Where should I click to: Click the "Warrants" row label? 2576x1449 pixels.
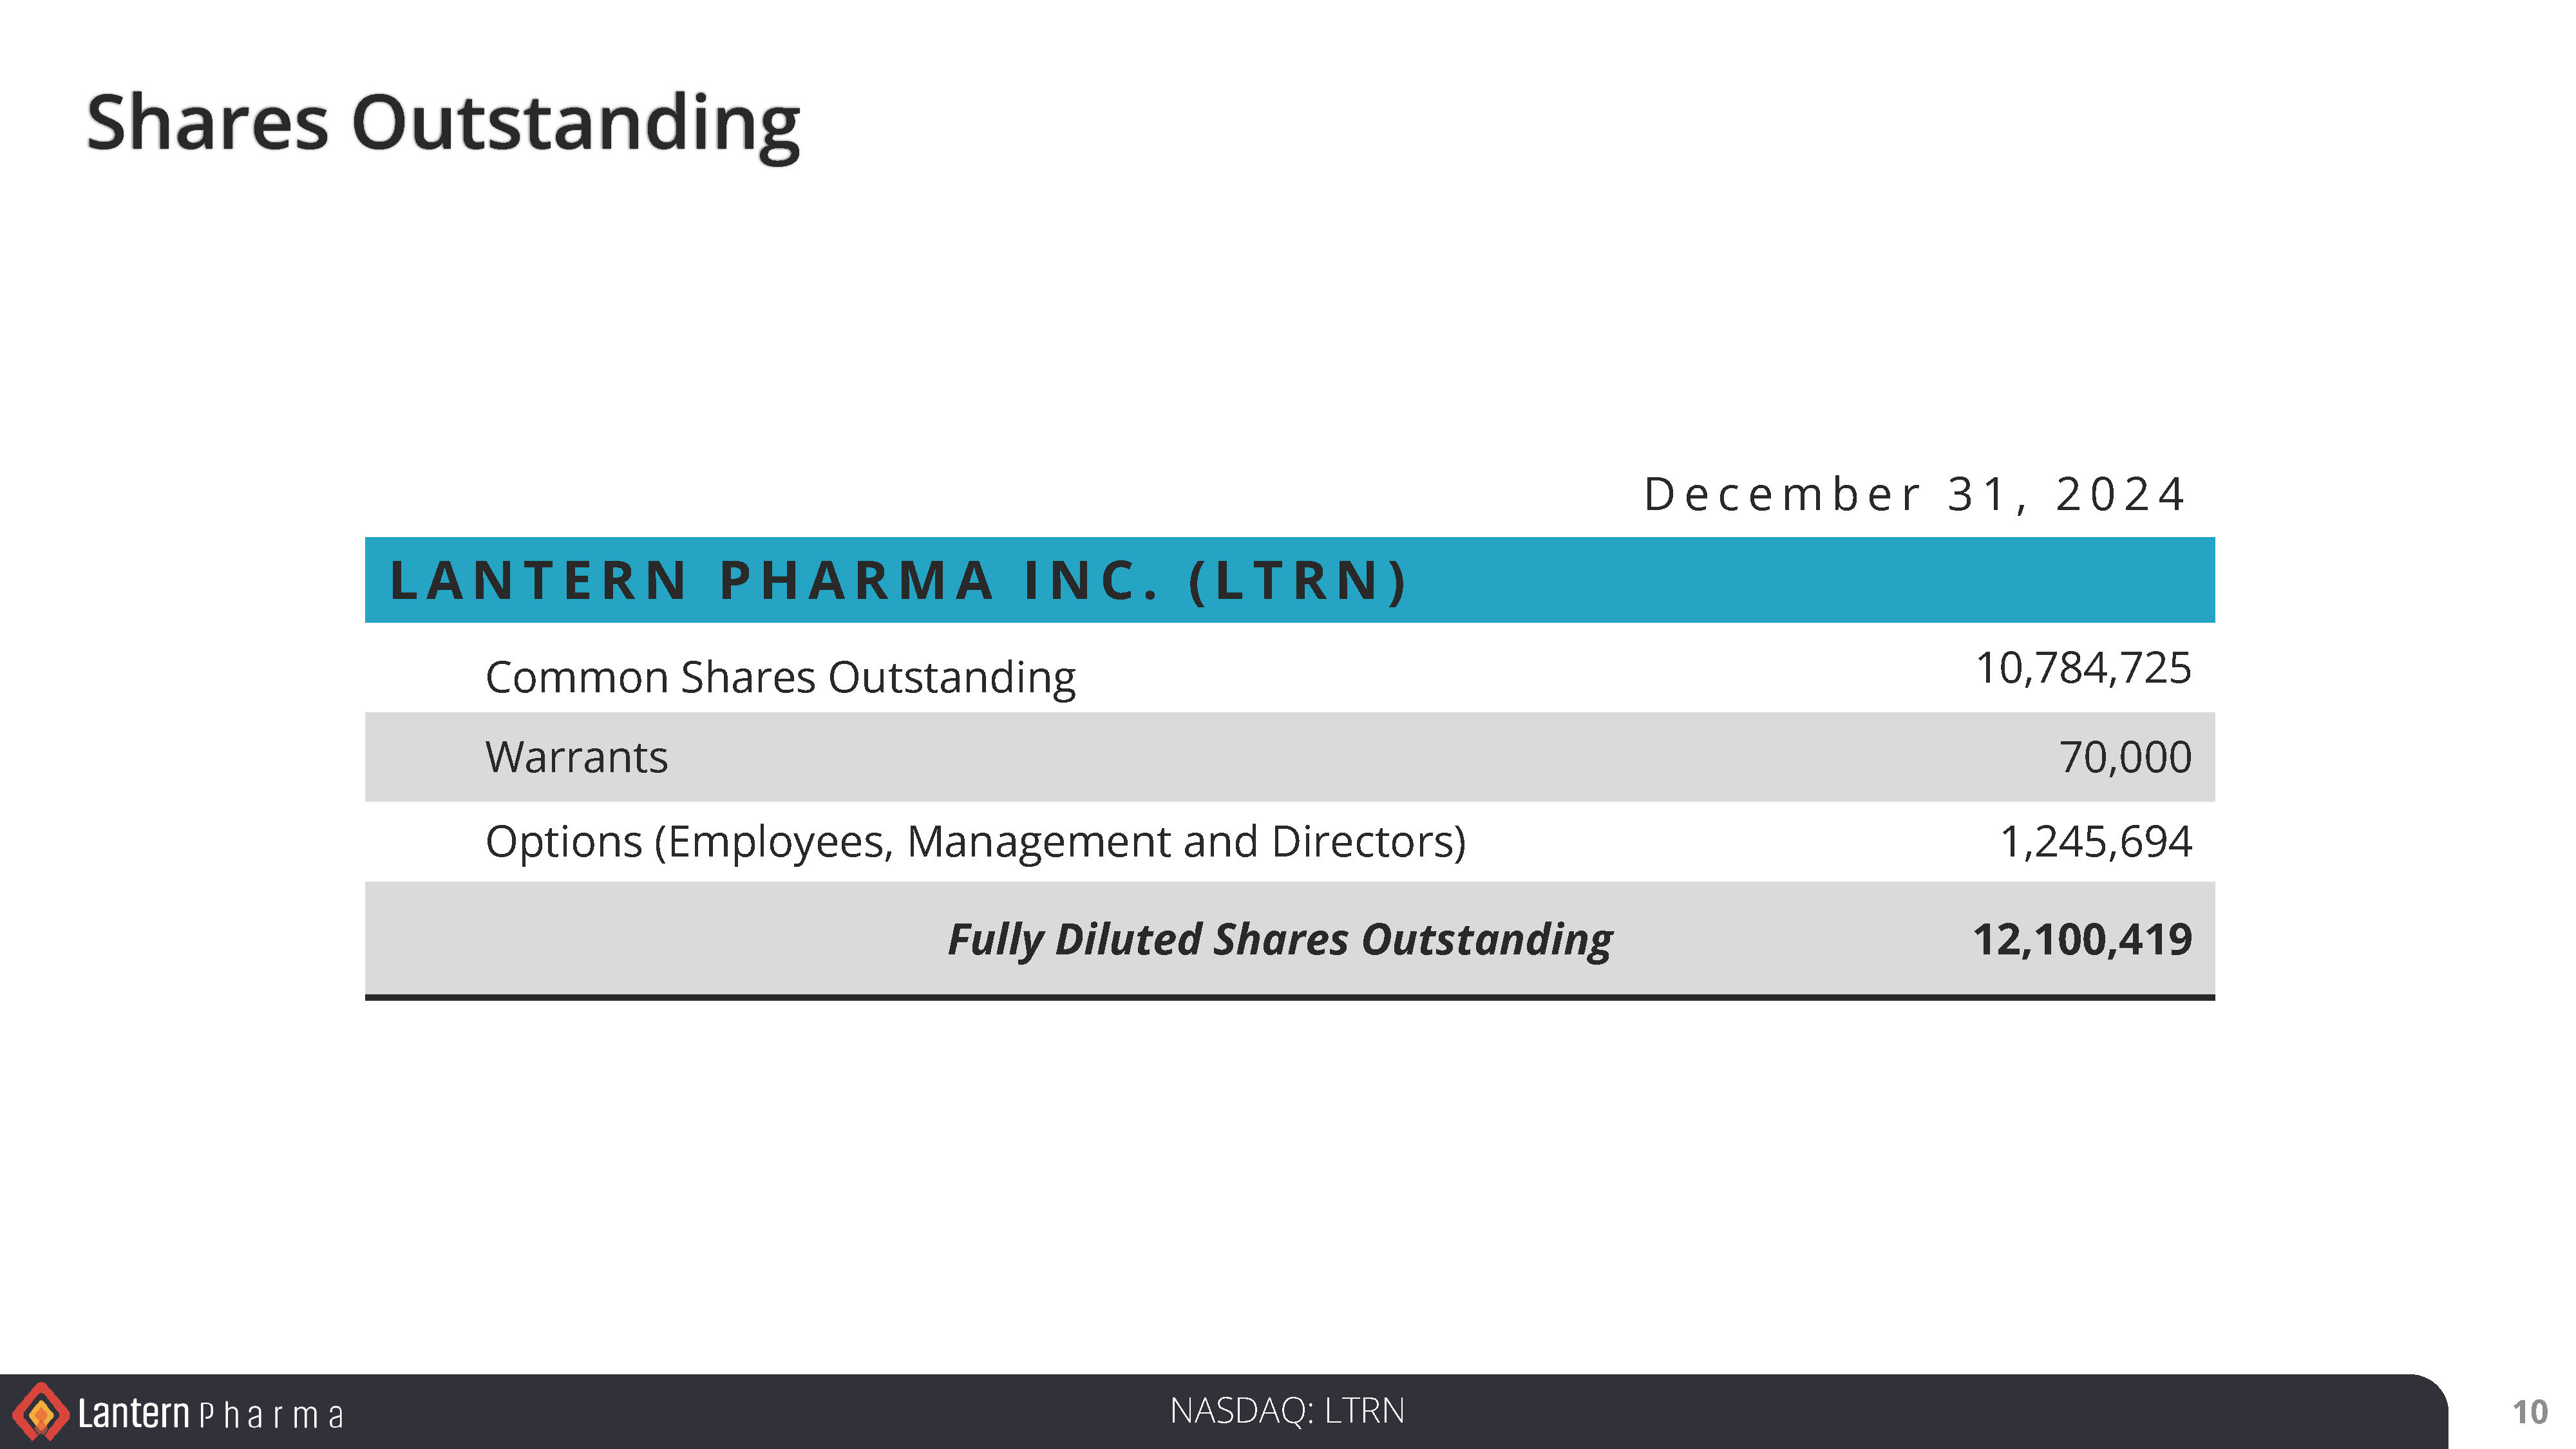(x=576, y=757)
